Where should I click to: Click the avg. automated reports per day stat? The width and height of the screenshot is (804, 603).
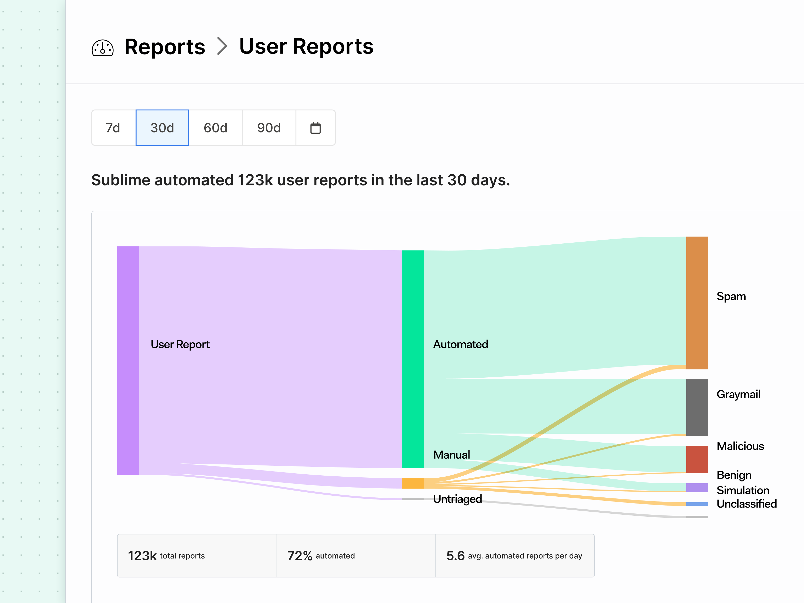pyautogui.click(x=515, y=555)
